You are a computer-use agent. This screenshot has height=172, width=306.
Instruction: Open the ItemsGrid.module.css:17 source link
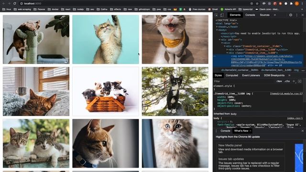(286, 94)
